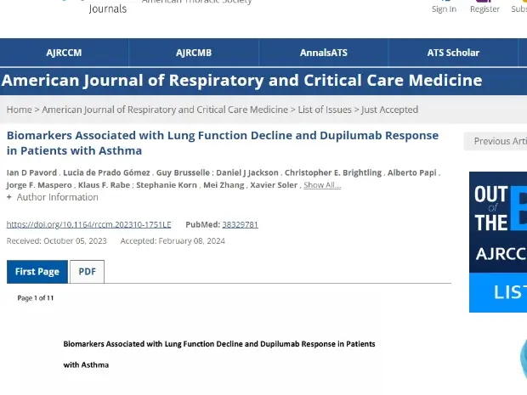The height and width of the screenshot is (395, 527).
Task: Select the First Page tab
Action: pyautogui.click(x=37, y=272)
